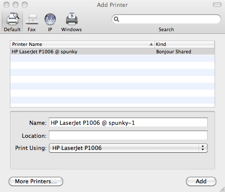
Task: Edit the printer Name field
Action: pyautogui.click(x=128, y=123)
